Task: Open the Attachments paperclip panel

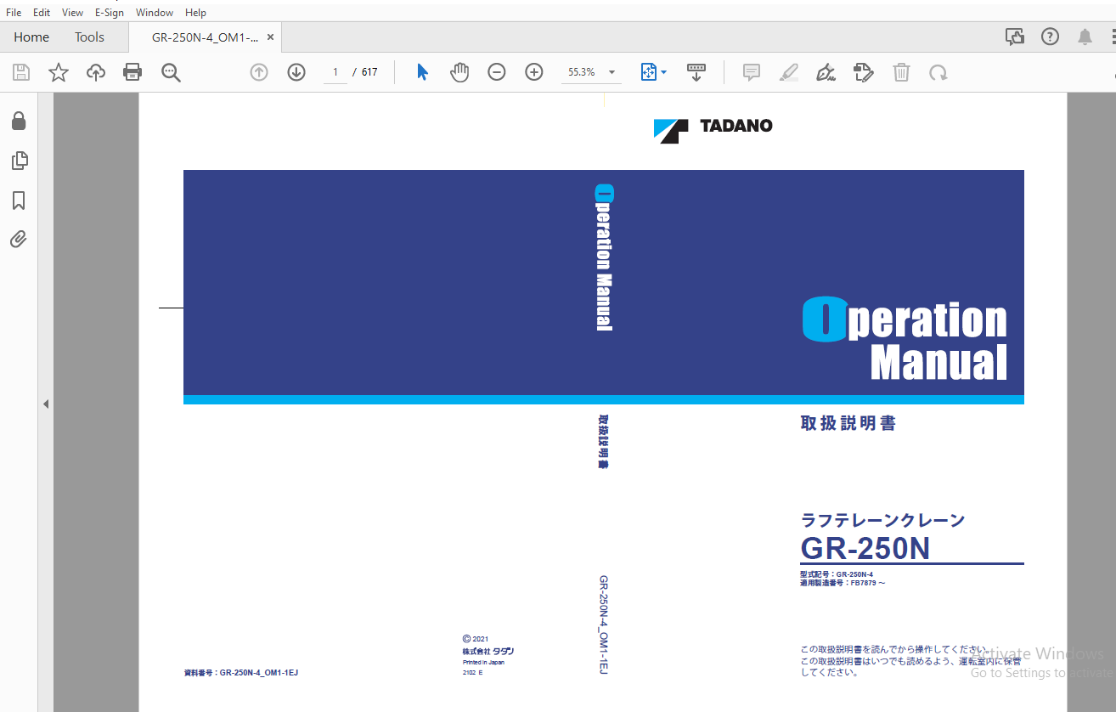Action: 19,239
